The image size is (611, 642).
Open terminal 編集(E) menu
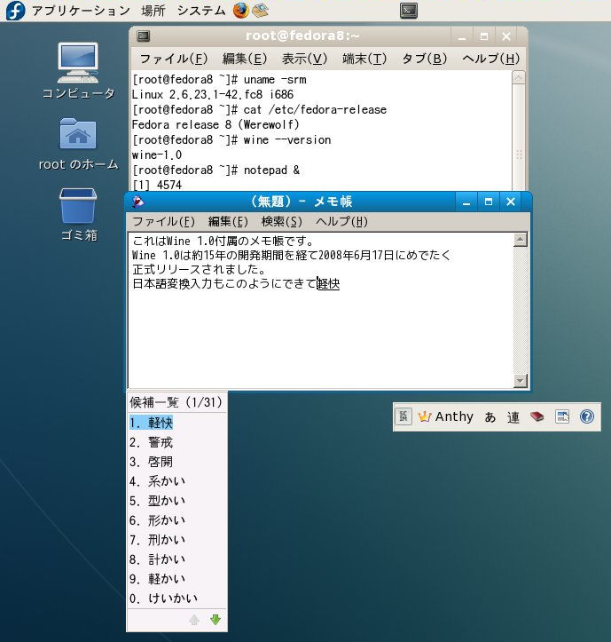(245, 59)
